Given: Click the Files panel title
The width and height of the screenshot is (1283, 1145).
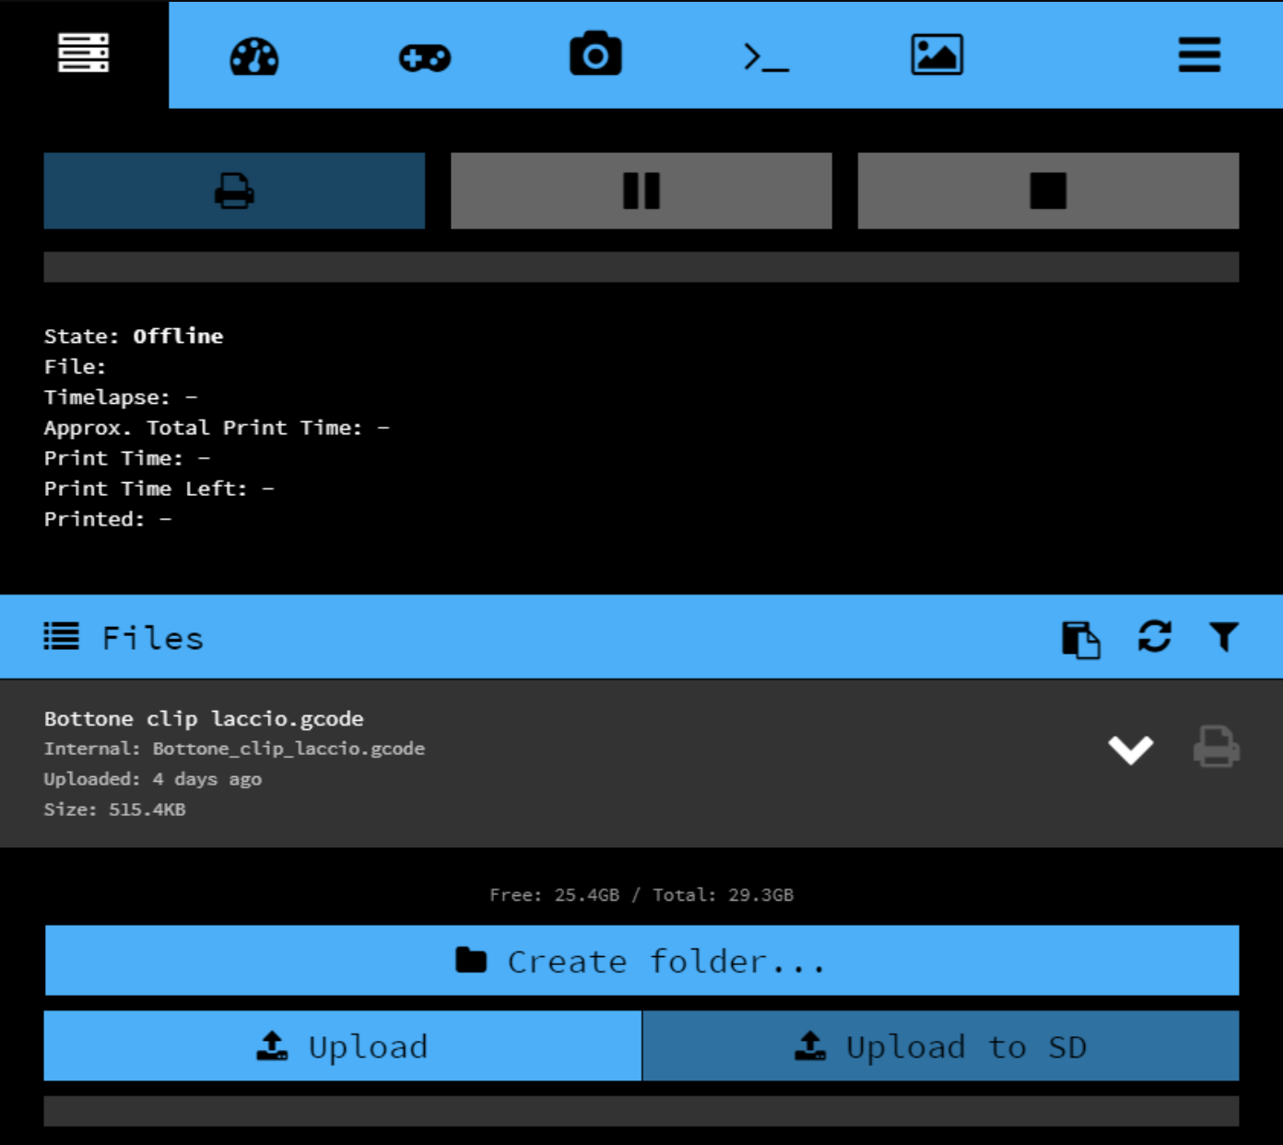Looking at the screenshot, I should 153,638.
